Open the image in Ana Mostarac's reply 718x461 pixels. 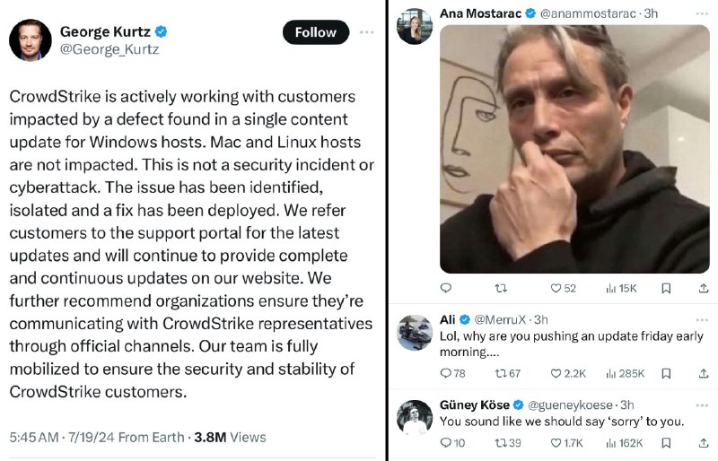tap(574, 148)
